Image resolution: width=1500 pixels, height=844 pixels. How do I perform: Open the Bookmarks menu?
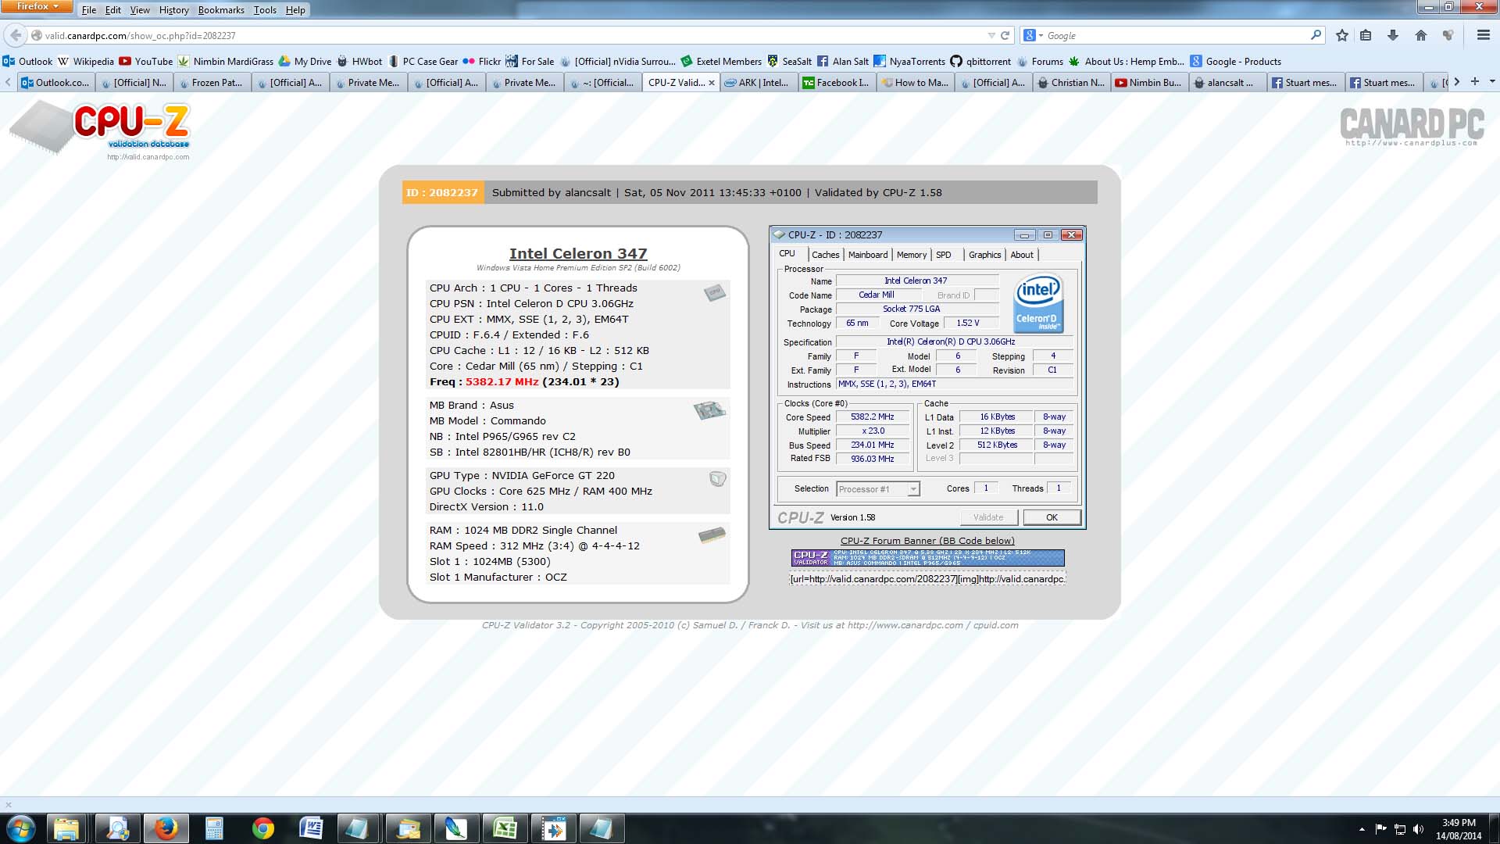[x=221, y=10]
